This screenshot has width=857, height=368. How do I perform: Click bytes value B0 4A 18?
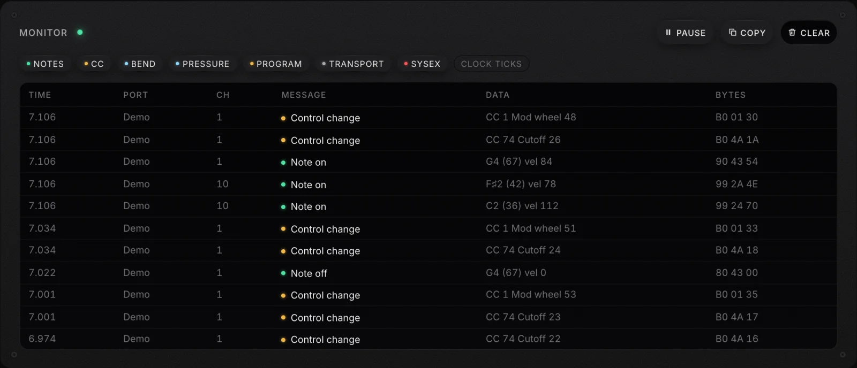[x=736, y=250]
